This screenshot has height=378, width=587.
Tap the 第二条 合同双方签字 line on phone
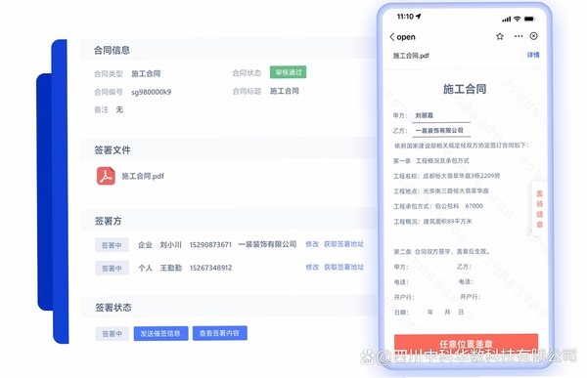(442, 252)
